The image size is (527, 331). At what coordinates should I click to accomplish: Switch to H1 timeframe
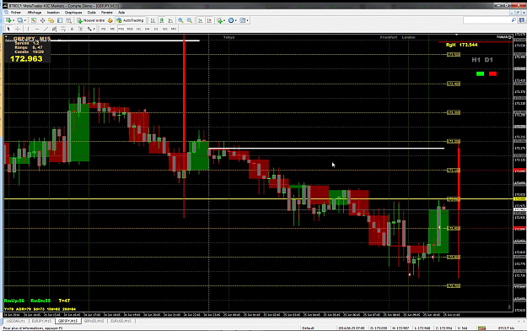[139, 29]
